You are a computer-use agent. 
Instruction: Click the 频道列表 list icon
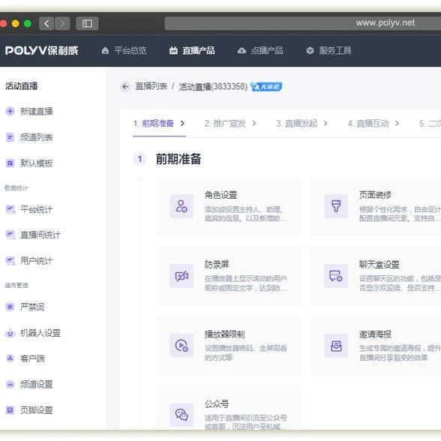point(10,137)
